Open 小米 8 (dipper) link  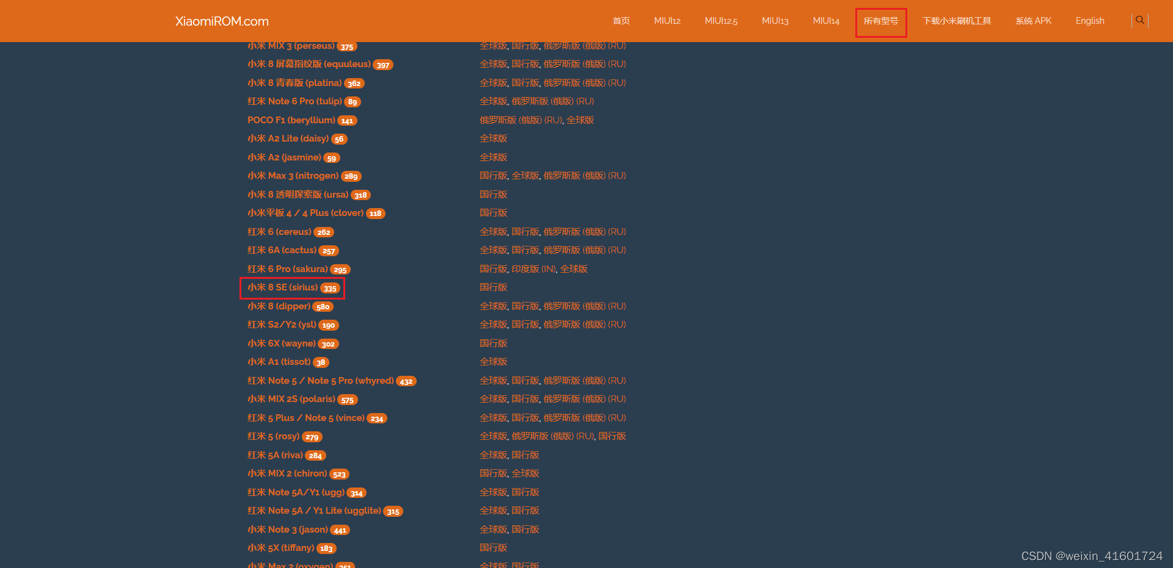coord(279,306)
